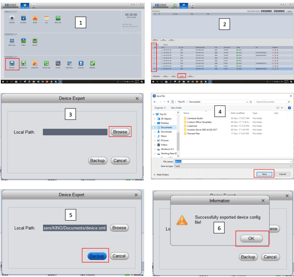Collapse folder pane with Hide Folders

161,174
